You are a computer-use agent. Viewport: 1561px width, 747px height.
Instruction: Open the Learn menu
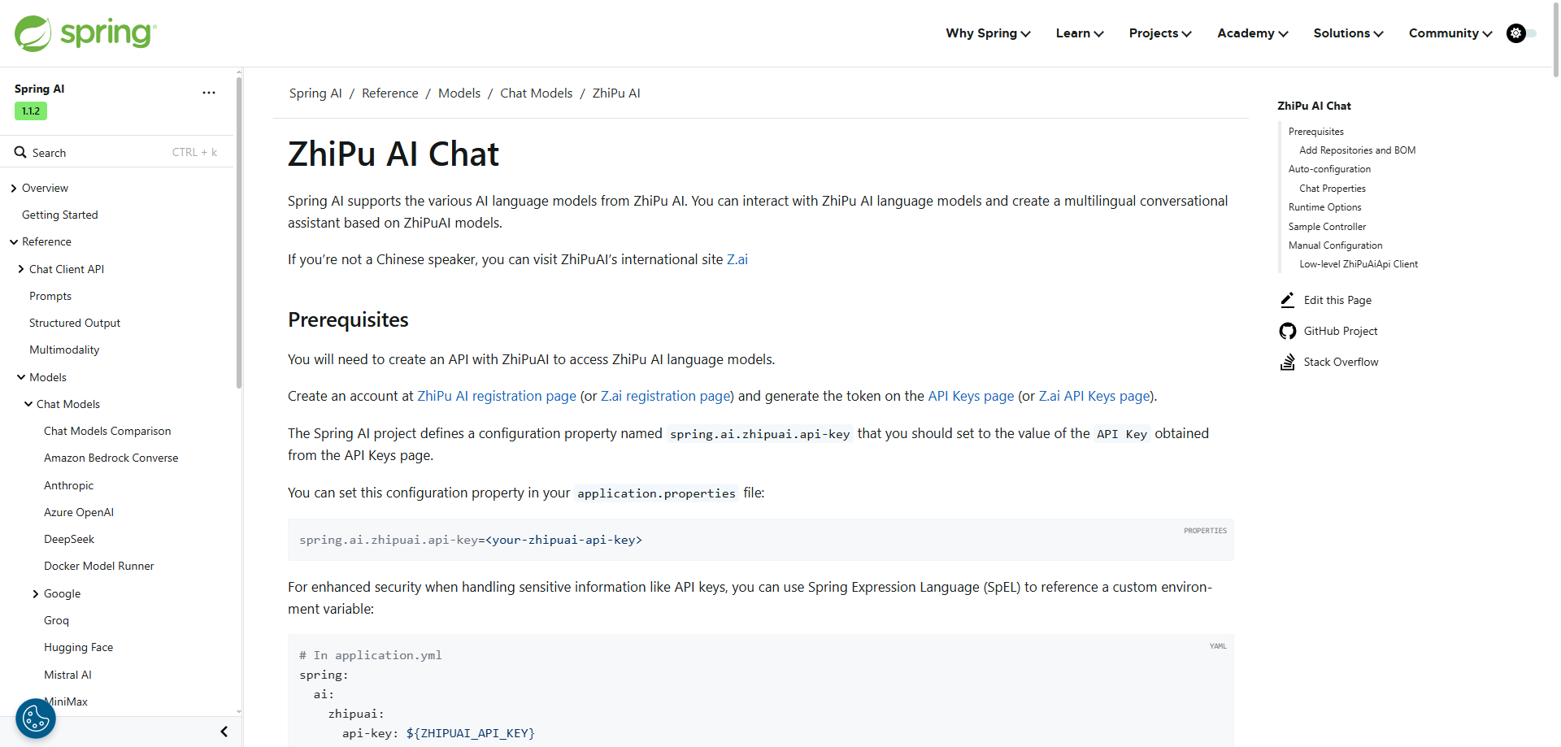pyautogui.click(x=1080, y=33)
